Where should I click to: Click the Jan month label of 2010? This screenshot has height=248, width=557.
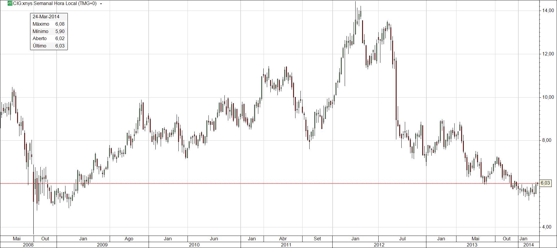click(x=168, y=239)
